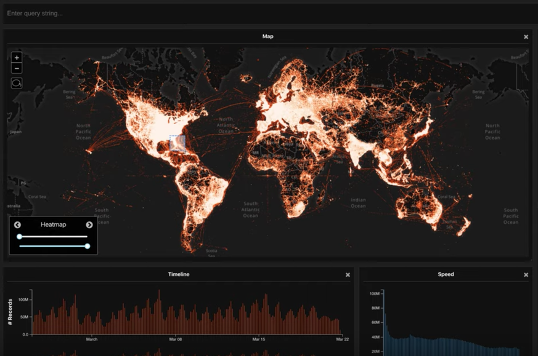Screen dimensions: 538x356
Task: Select the Heatmap layer label
Action: pos(53,225)
